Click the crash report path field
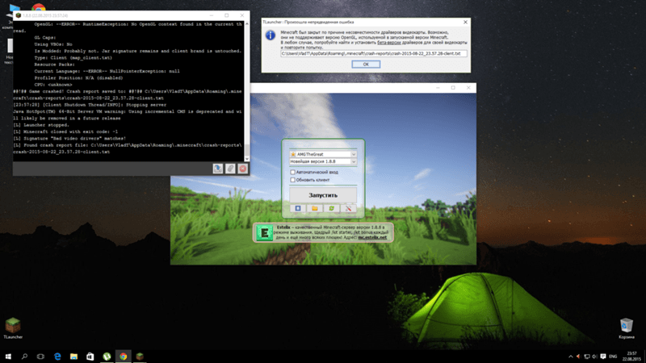The height and width of the screenshot is (363, 646). [x=374, y=53]
